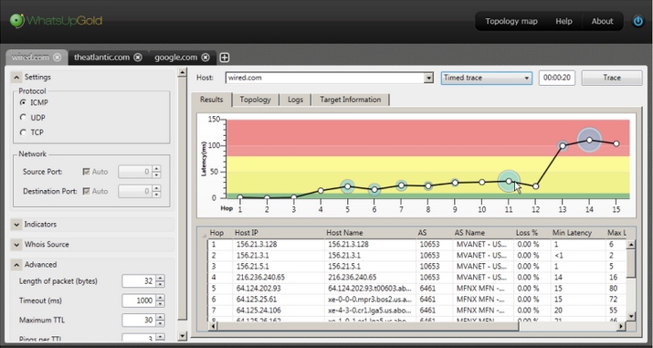653x348 pixels.
Task: Click results table horizontal scroll right arrow
Action: click(621, 326)
